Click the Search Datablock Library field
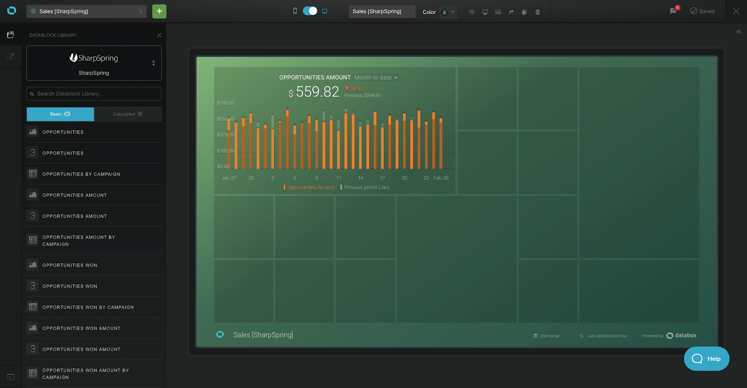The height and width of the screenshot is (388, 747). (94, 94)
